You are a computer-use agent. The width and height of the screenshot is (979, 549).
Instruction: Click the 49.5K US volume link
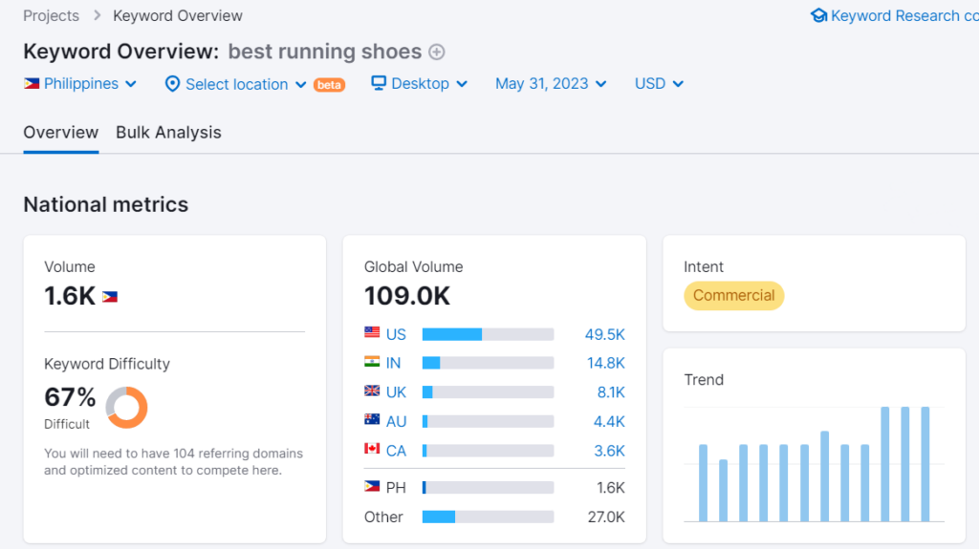[x=604, y=334]
